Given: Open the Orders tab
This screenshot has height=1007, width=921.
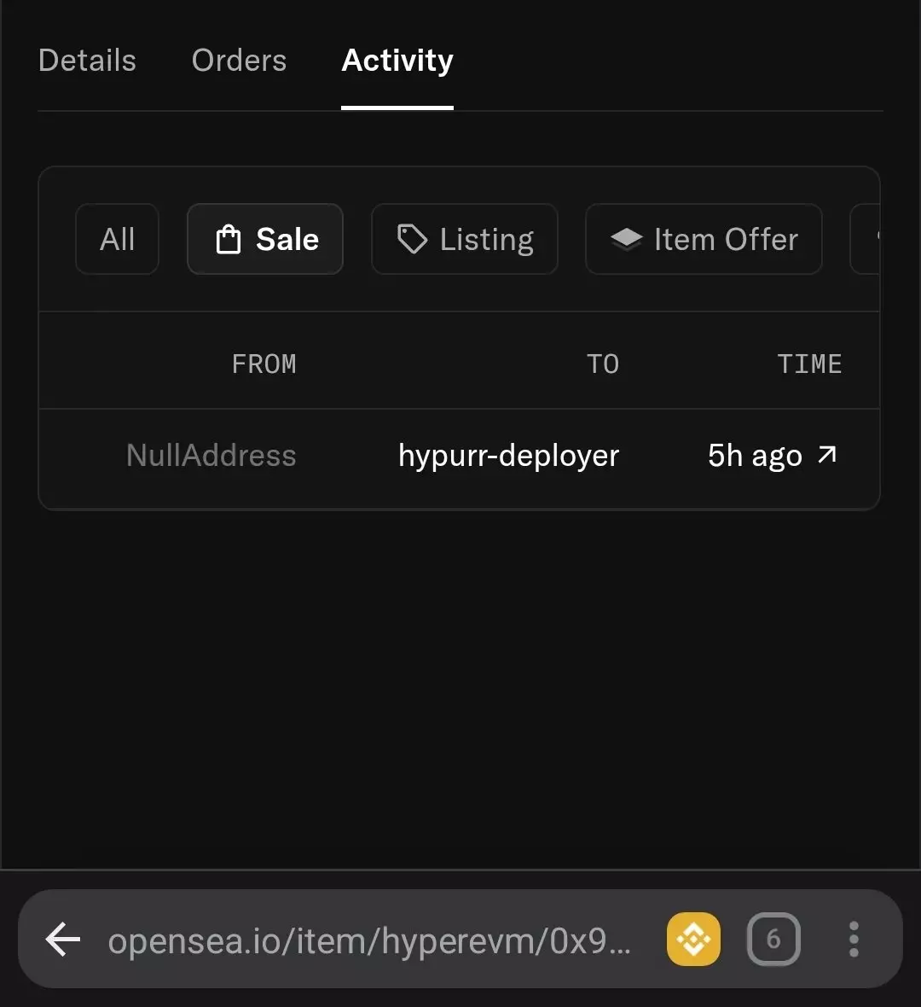Looking at the screenshot, I should tap(239, 61).
